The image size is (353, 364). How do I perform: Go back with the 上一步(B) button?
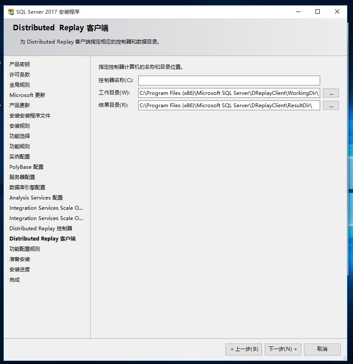pyautogui.click(x=244, y=349)
